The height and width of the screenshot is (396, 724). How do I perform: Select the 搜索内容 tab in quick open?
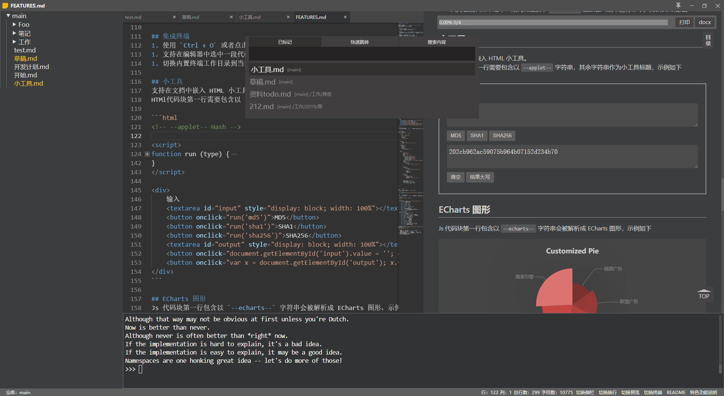point(437,42)
